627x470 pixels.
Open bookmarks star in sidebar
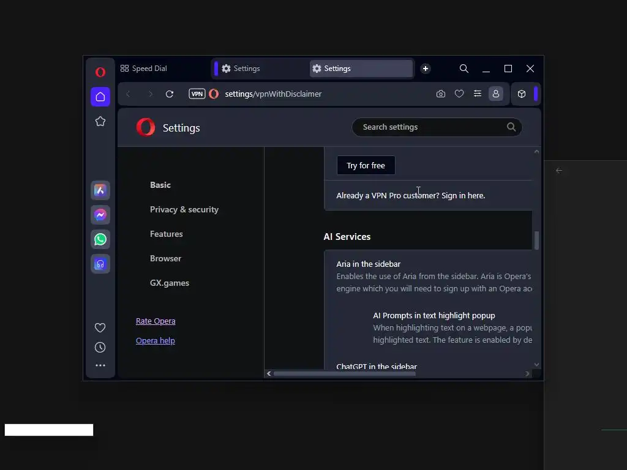[100, 121]
